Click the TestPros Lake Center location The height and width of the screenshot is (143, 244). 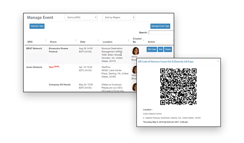point(115,72)
